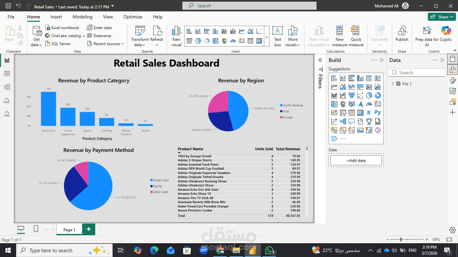
Task: Insert a globe Map visual from Build pane
Action: (343, 104)
